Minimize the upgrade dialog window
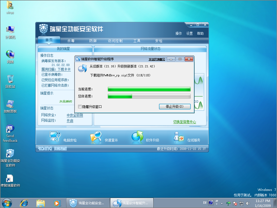This screenshot has width=277, height=208. coord(171,59)
